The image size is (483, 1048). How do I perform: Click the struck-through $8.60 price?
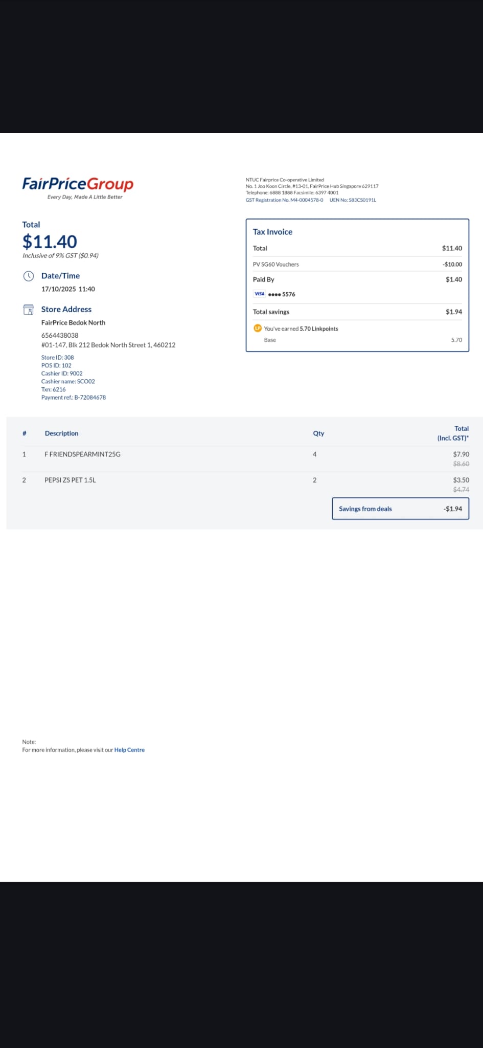(461, 464)
